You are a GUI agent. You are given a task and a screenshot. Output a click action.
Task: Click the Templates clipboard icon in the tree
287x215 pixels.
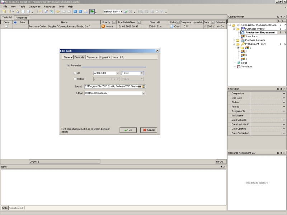point(238,67)
